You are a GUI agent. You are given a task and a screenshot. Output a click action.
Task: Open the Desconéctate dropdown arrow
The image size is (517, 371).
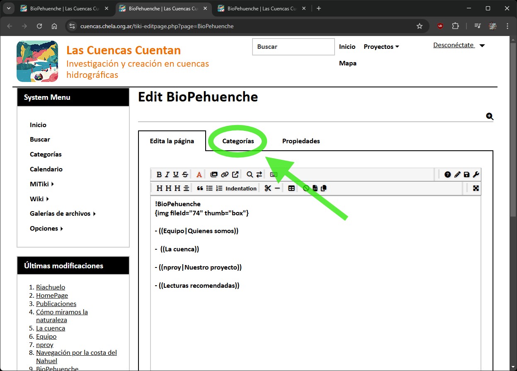482,46
